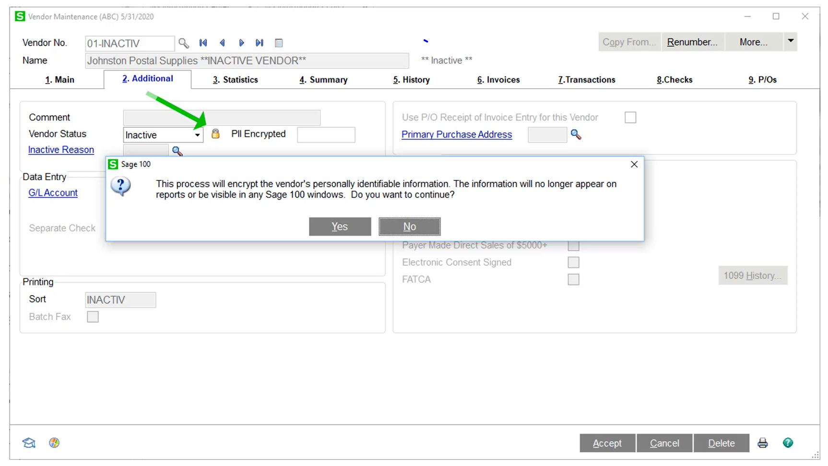Follow the G/L Account link
The height and width of the screenshot is (466, 828).
coord(53,192)
